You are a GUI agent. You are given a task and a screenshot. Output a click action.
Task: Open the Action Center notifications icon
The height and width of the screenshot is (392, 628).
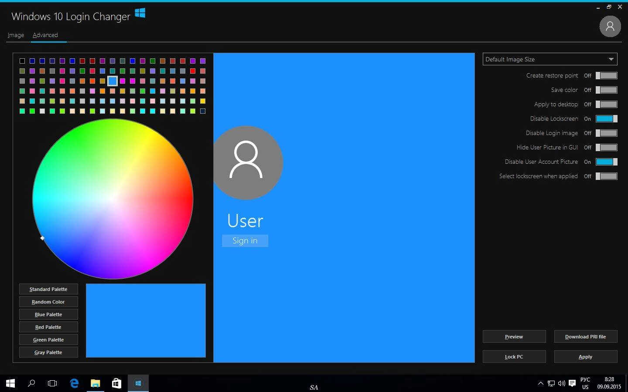[x=572, y=383]
